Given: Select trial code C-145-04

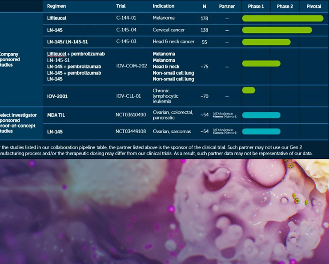Looking at the screenshot, I should coord(126,30).
